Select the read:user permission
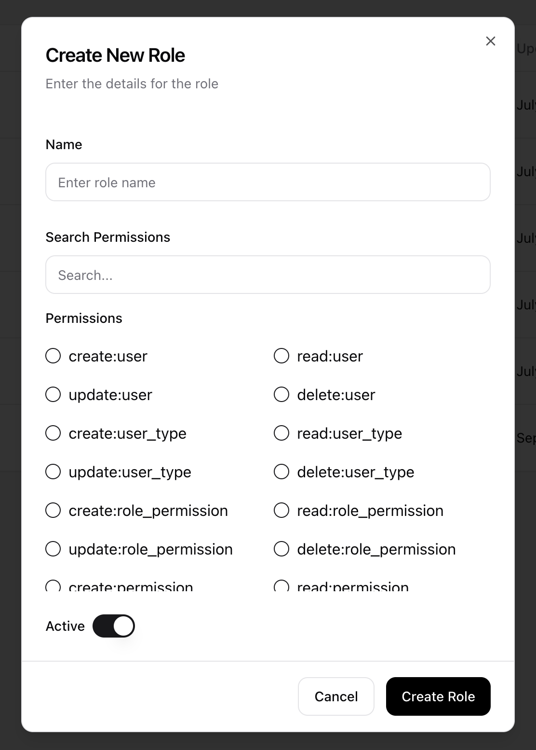Image resolution: width=536 pixels, height=750 pixels. point(281,356)
